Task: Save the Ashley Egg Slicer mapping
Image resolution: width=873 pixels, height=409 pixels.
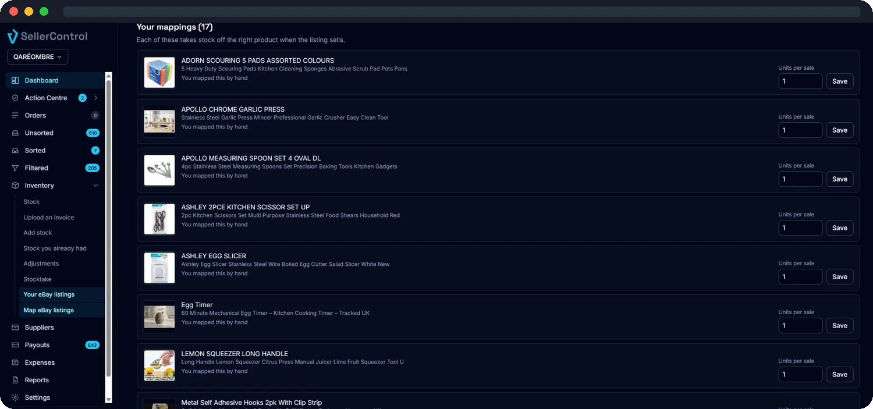Action: [x=840, y=277]
